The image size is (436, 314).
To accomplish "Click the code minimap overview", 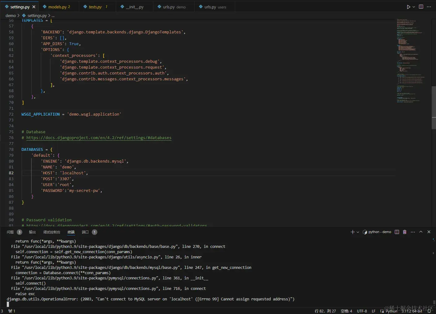I will tap(411, 62).
